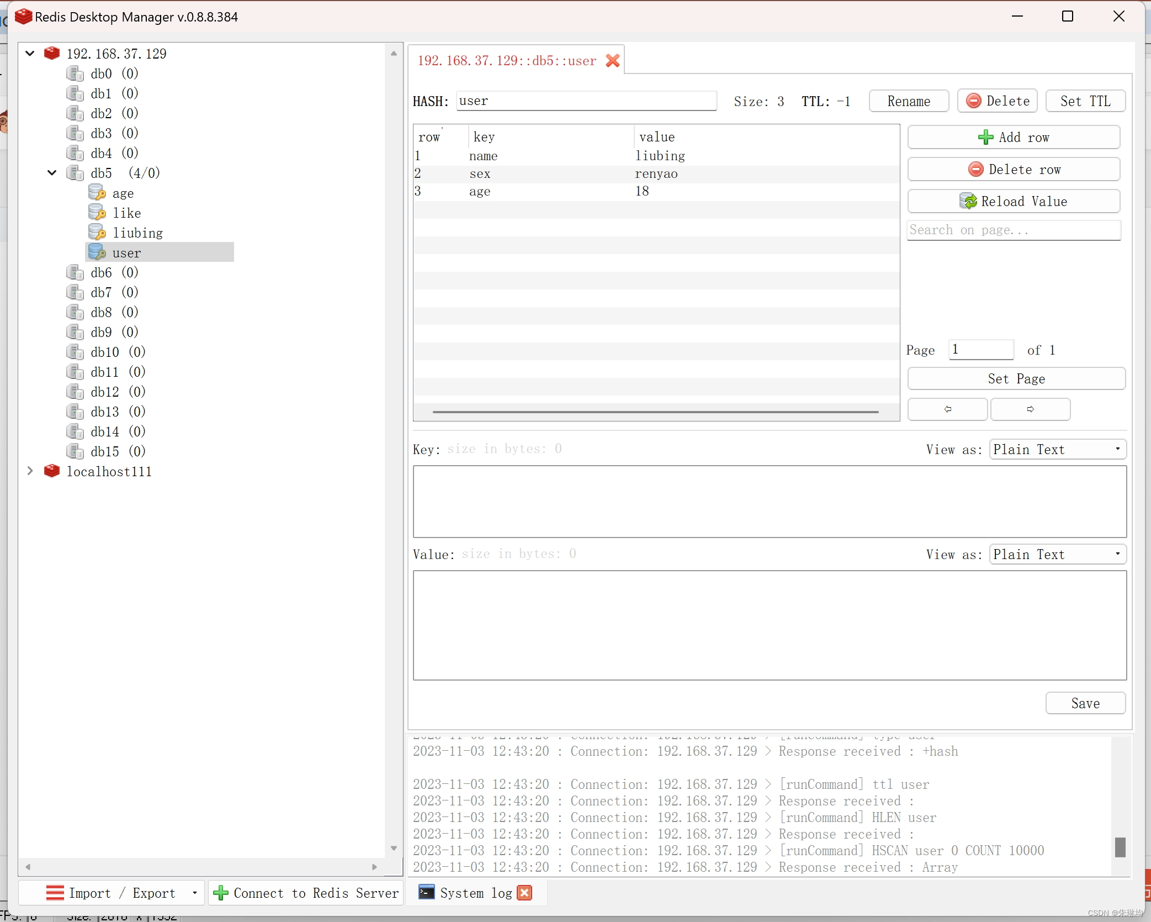The width and height of the screenshot is (1151, 922).
Task: Click the db8 database icon
Action: click(75, 312)
